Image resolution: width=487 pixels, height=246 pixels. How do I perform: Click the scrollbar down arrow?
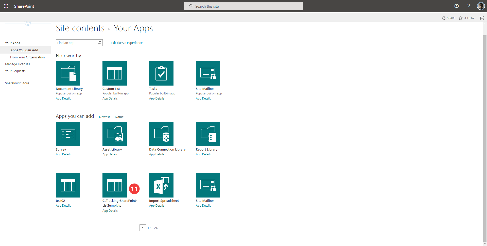click(x=485, y=244)
